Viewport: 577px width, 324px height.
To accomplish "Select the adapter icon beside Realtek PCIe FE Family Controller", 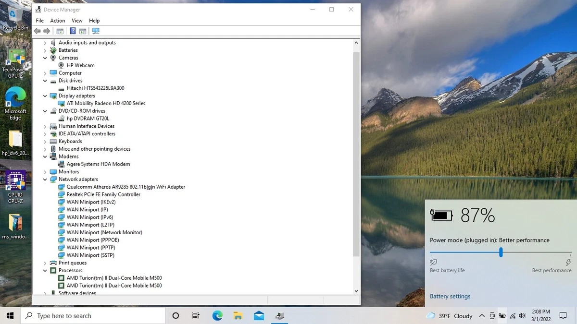I will point(61,194).
